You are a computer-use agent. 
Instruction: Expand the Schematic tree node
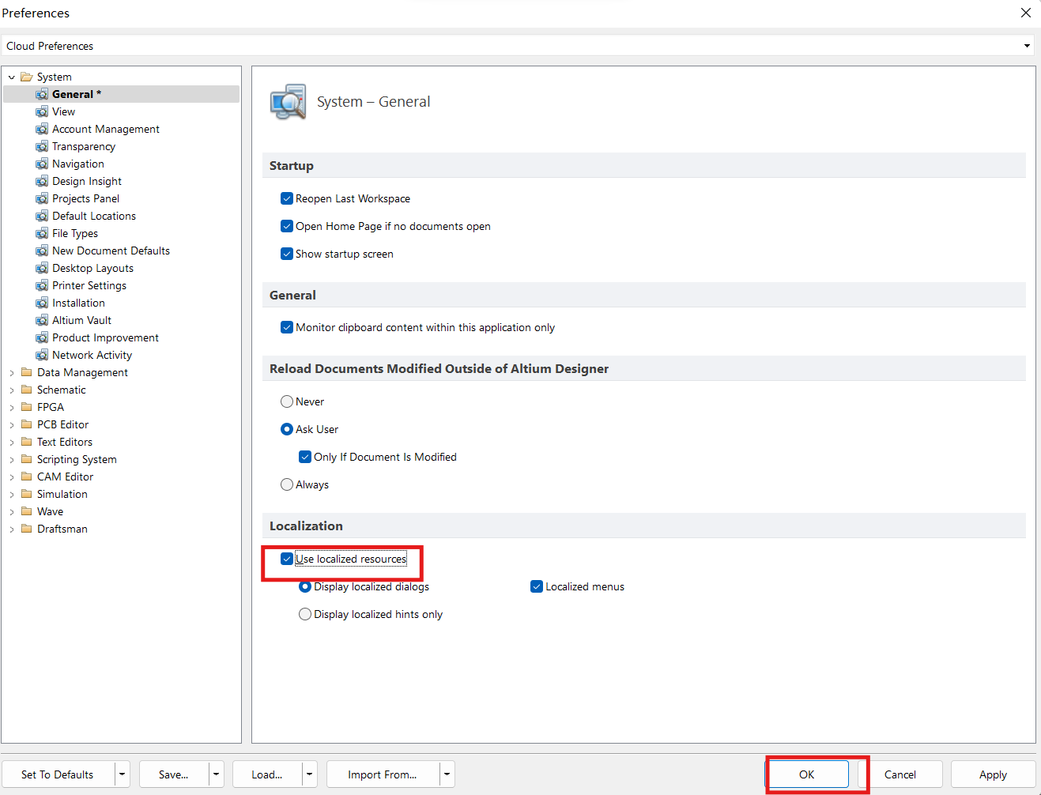pos(12,390)
